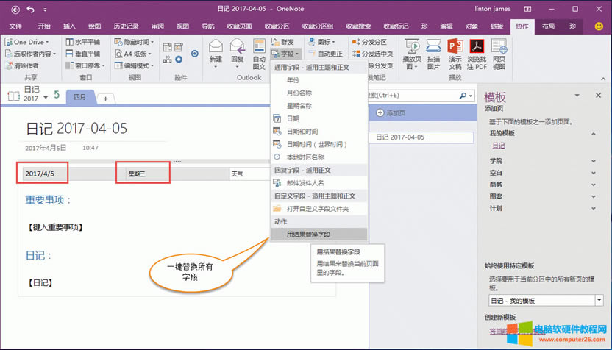Click the 演示文稿 PowerPoint icon

click(455, 49)
